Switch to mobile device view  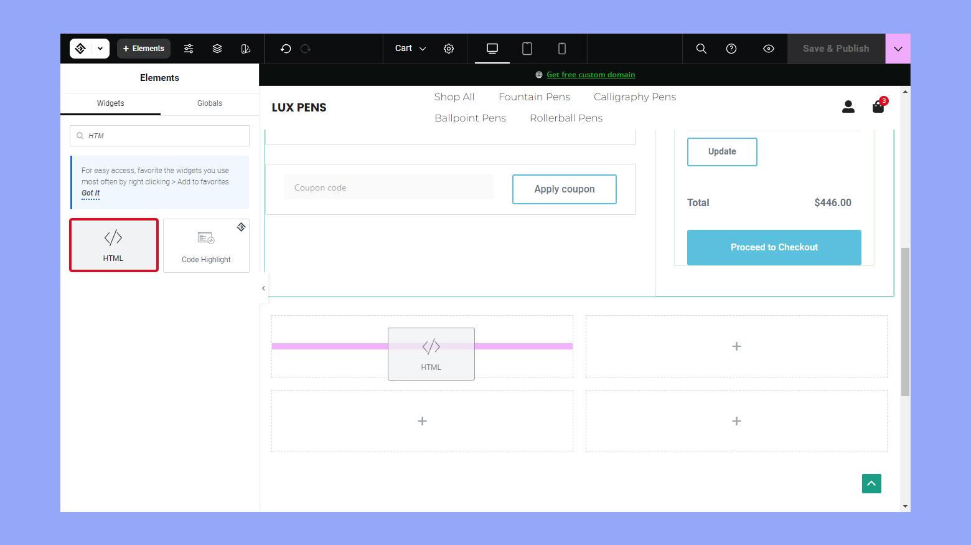coord(562,49)
